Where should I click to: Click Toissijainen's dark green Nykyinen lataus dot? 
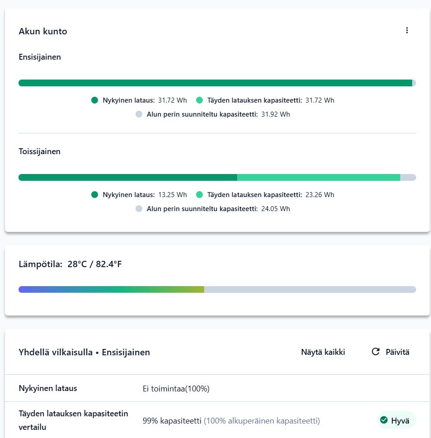(x=94, y=195)
